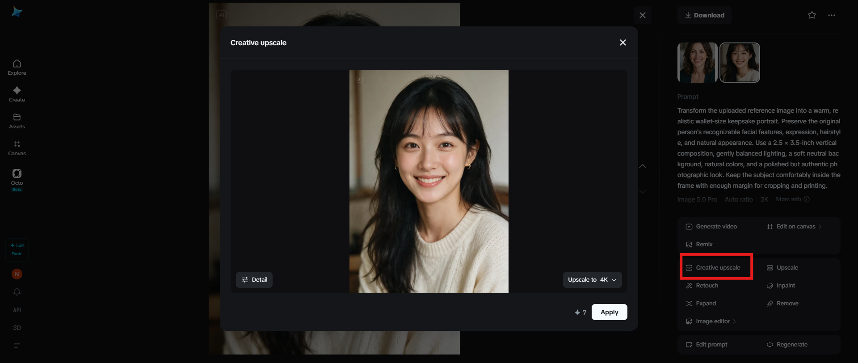The image size is (858, 363).
Task: Open Canvas from the sidebar
Action: [x=17, y=148]
